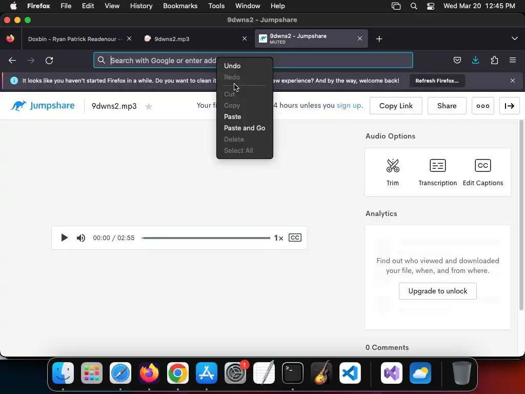This screenshot has height=394, width=525.
Task: Click Firefox View icon in tab bar
Action: pyautogui.click(x=10, y=39)
